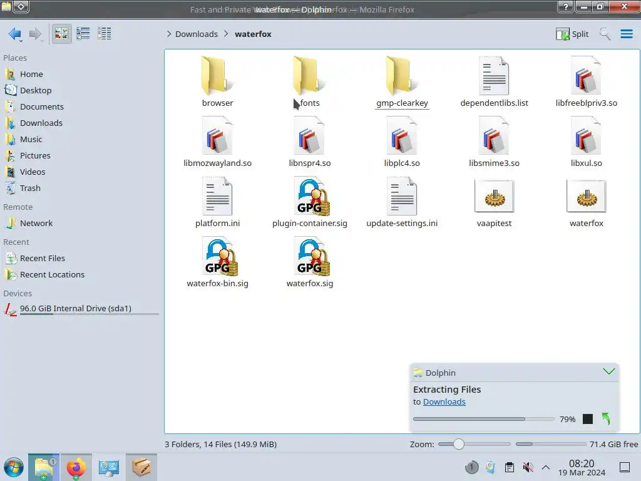The width and height of the screenshot is (641, 481).
Task: Stop the extraction job
Action: 587,419
